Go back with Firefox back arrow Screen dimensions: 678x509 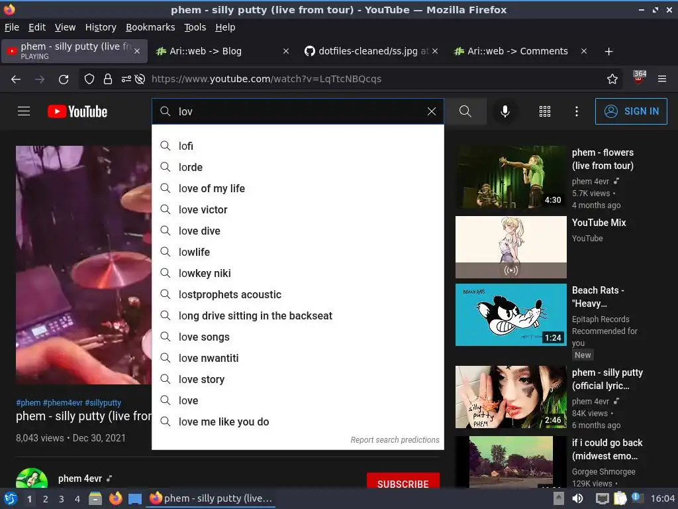point(16,79)
